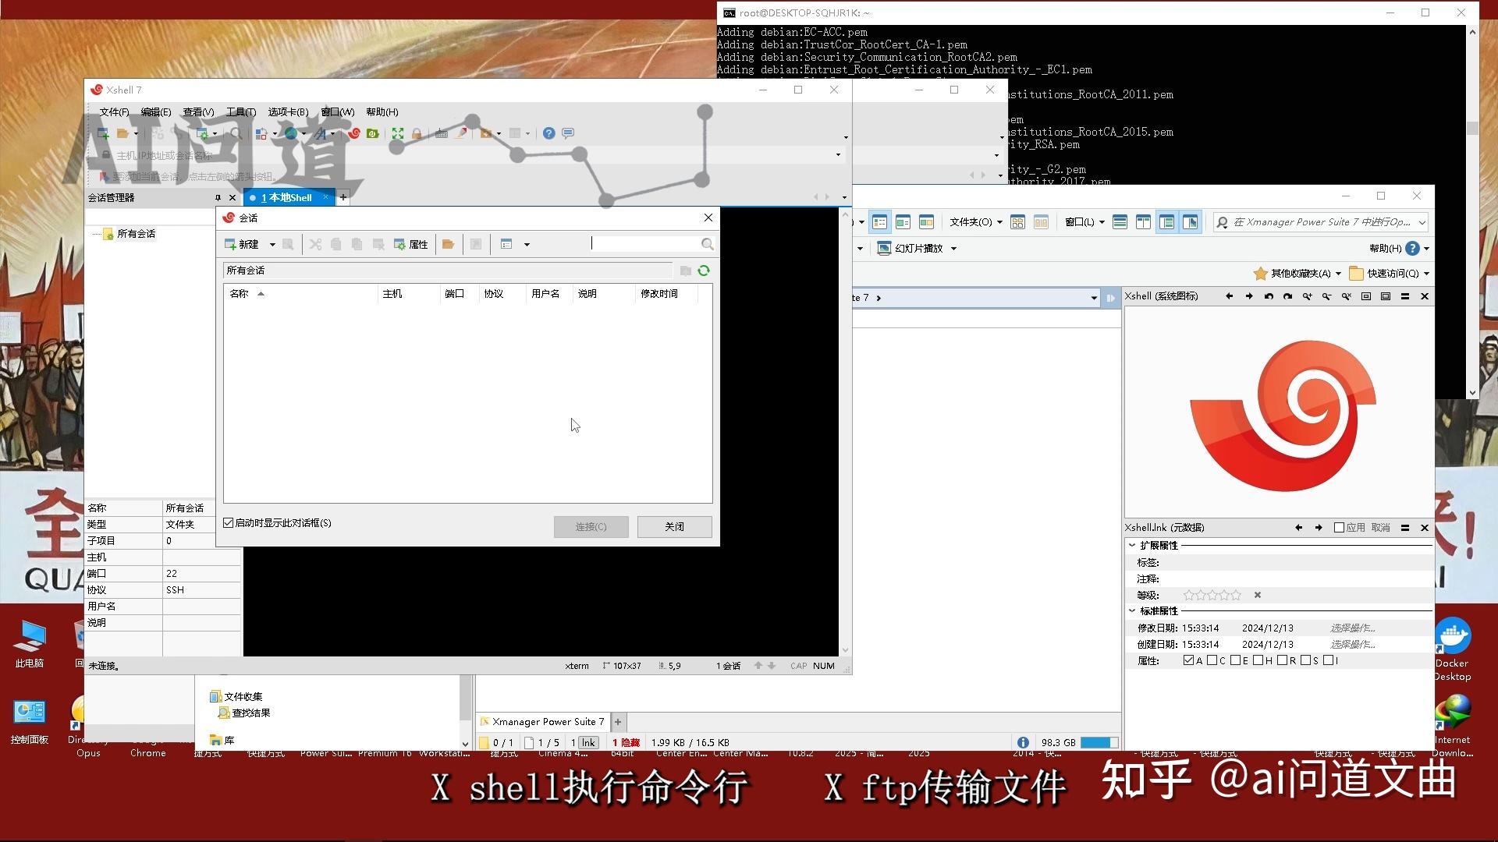1498x842 pixels.
Task: Click the new session icon in Xshell main toolbar
Action: click(x=102, y=133)
